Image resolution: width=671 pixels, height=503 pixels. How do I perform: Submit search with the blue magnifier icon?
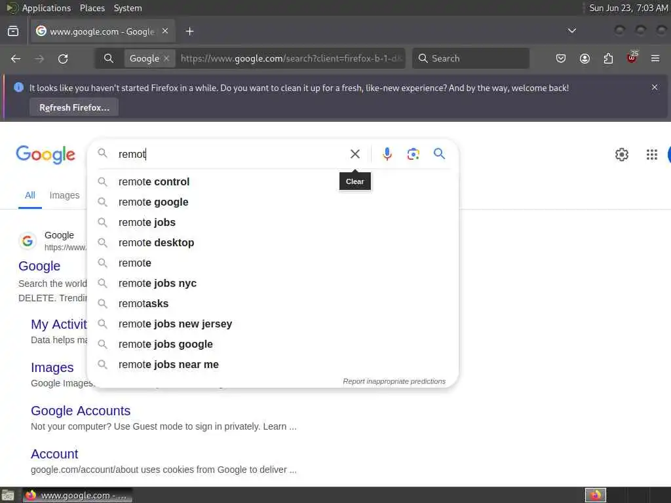tap(439, 153)
